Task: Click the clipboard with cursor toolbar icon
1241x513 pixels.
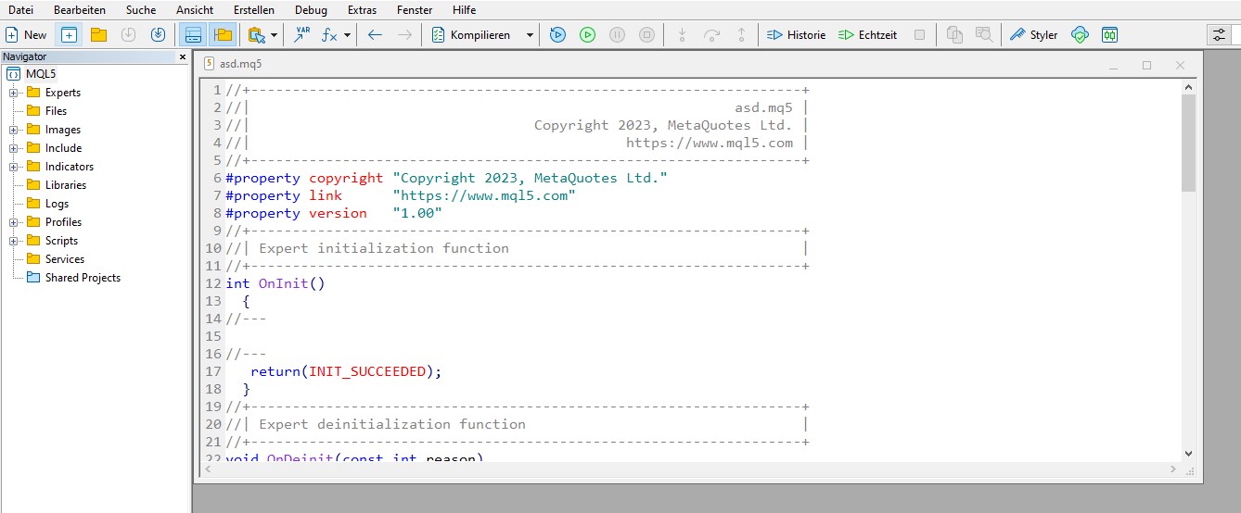Action: 257,34
